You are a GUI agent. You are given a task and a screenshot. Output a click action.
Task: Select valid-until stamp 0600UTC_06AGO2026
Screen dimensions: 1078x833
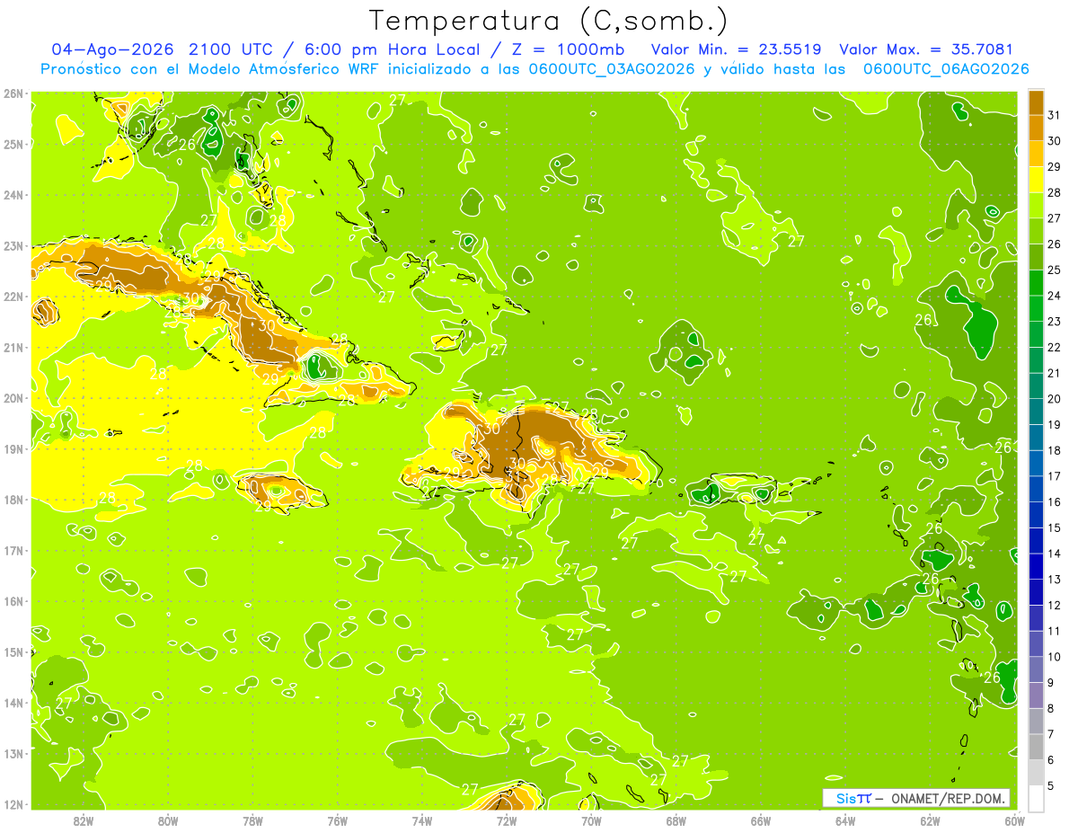946,69
